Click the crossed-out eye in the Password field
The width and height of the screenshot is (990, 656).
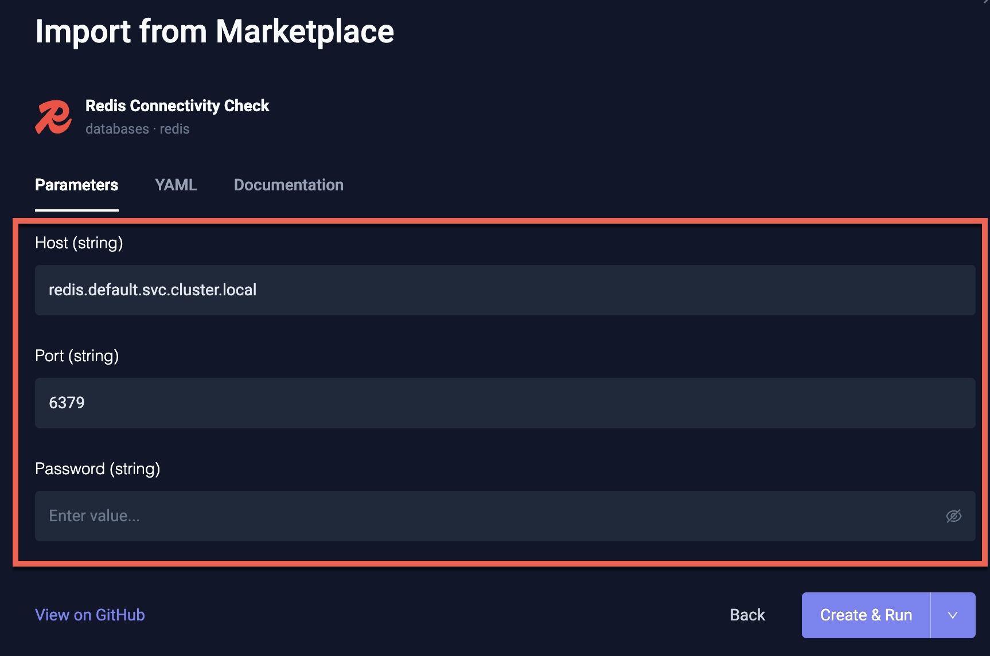[x=954, y=516]
